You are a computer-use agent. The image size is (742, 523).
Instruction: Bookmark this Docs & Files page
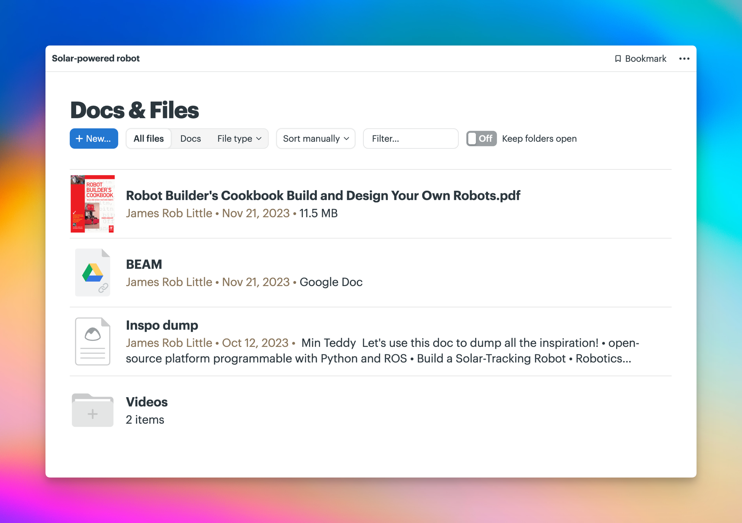pyautogui.click(x=640, y=59)
